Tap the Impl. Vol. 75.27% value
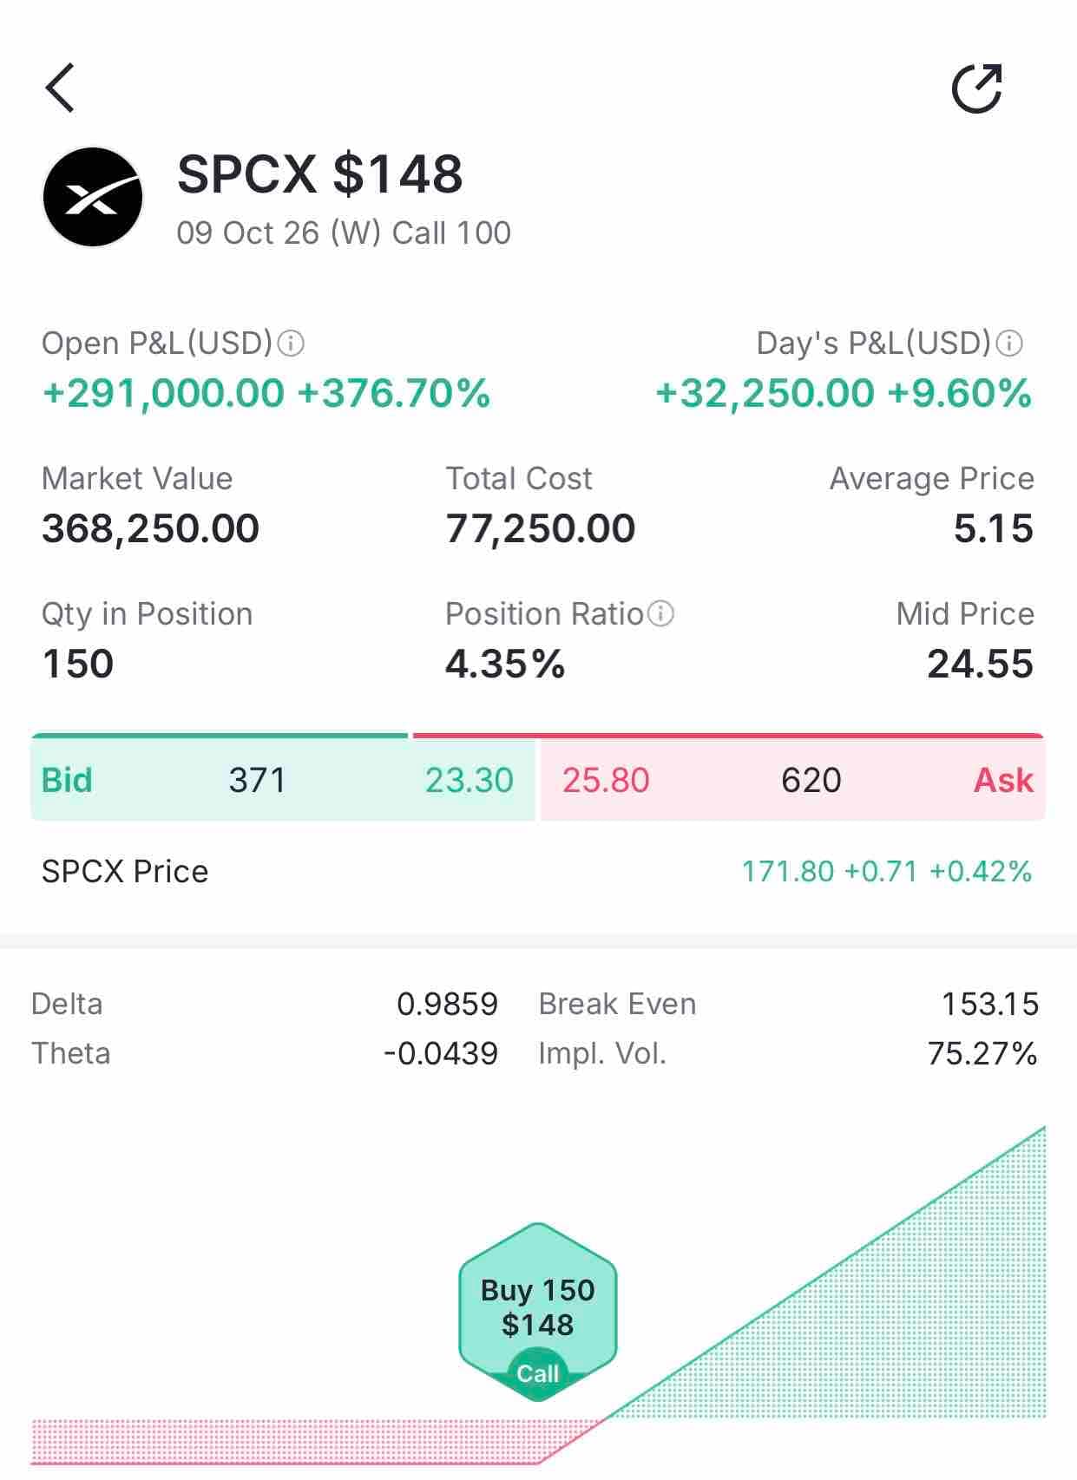This screenshot has height=1480, width=1077. pos(982,1053)
